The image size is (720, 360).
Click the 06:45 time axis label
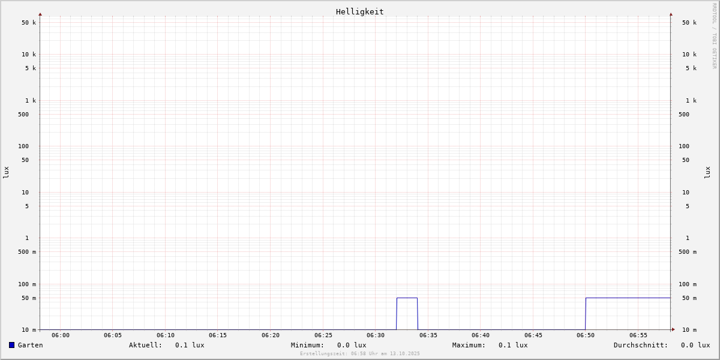click(533, 335)
